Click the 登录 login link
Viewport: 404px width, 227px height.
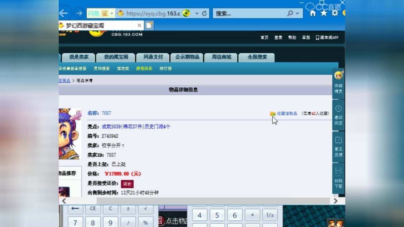[x=278, y=38]
